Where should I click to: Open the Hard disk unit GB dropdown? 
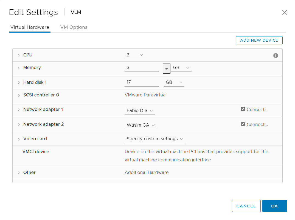(174, 82)
